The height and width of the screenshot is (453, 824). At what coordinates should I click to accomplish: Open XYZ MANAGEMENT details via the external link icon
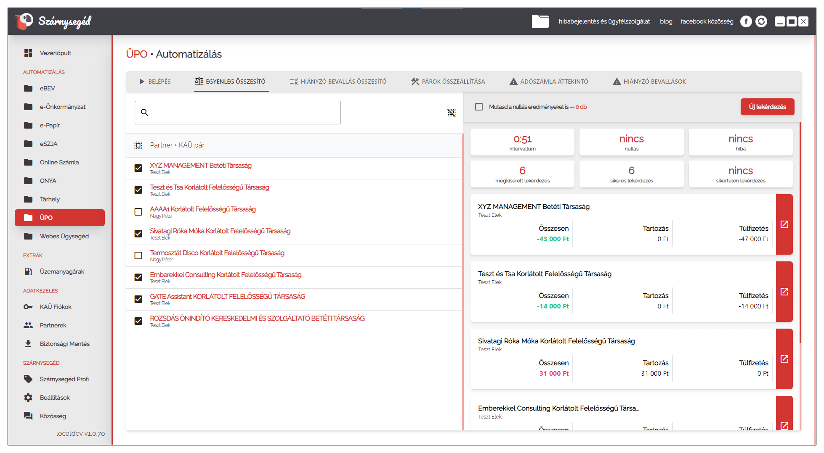(784, 224)
